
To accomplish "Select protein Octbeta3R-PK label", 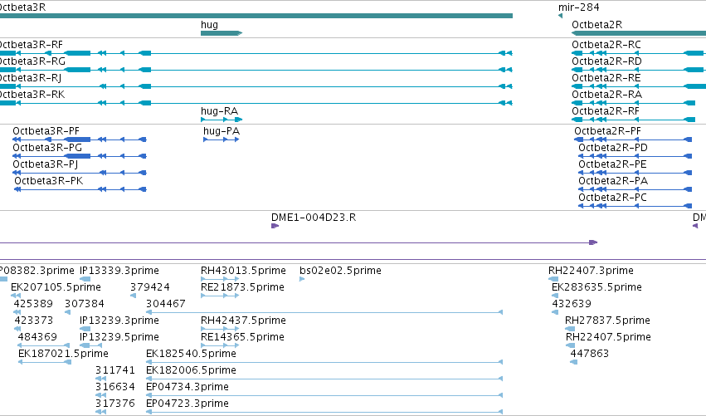I will [49, 181].
